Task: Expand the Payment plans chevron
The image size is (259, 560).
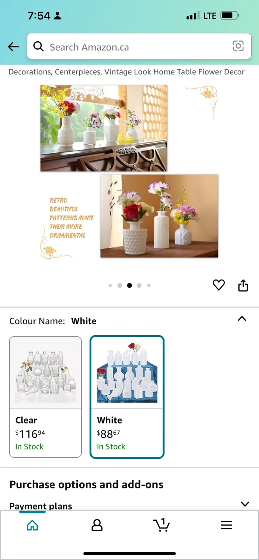Action: (245, 504)
